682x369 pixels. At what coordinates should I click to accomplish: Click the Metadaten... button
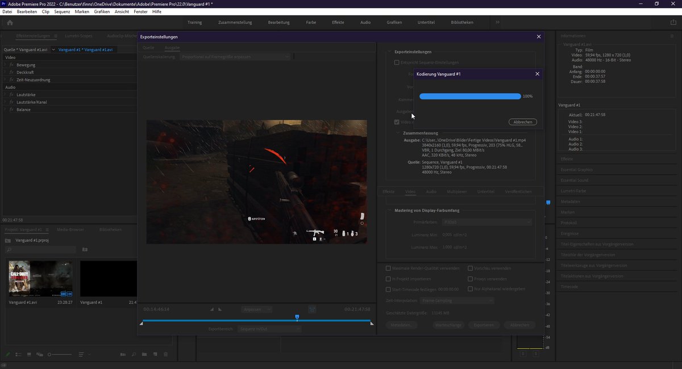point(402,325)
